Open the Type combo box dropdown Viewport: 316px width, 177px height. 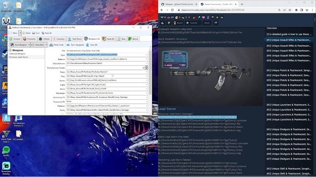147,55
